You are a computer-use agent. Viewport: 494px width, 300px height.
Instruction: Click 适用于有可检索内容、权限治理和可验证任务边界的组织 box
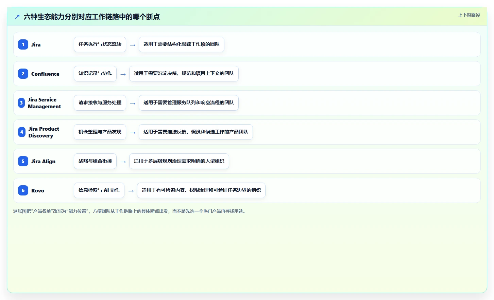click(201, 190)
